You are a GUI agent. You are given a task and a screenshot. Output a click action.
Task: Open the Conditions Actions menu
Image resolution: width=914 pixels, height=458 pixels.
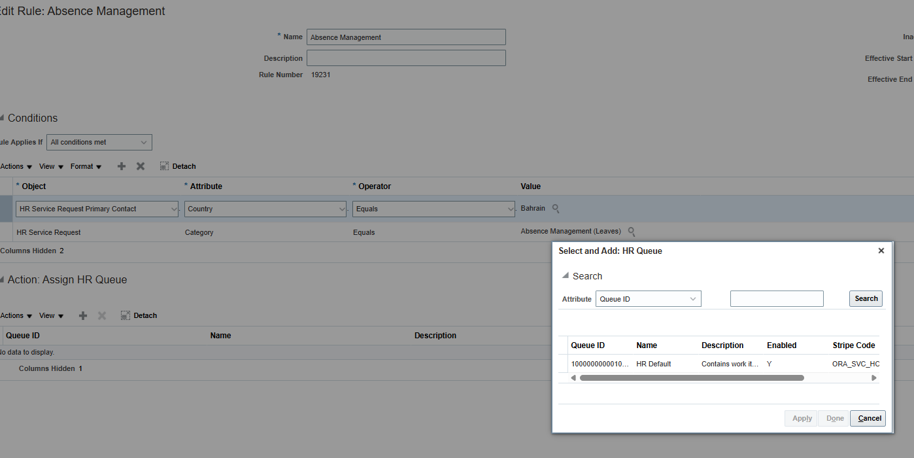click(16, 166)
